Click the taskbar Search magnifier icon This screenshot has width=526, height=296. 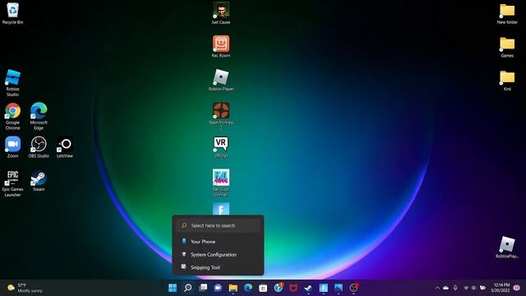188,288
